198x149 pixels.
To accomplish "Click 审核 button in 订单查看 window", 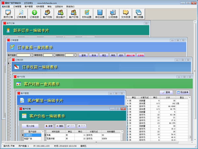I will click(x=113, y=55).
